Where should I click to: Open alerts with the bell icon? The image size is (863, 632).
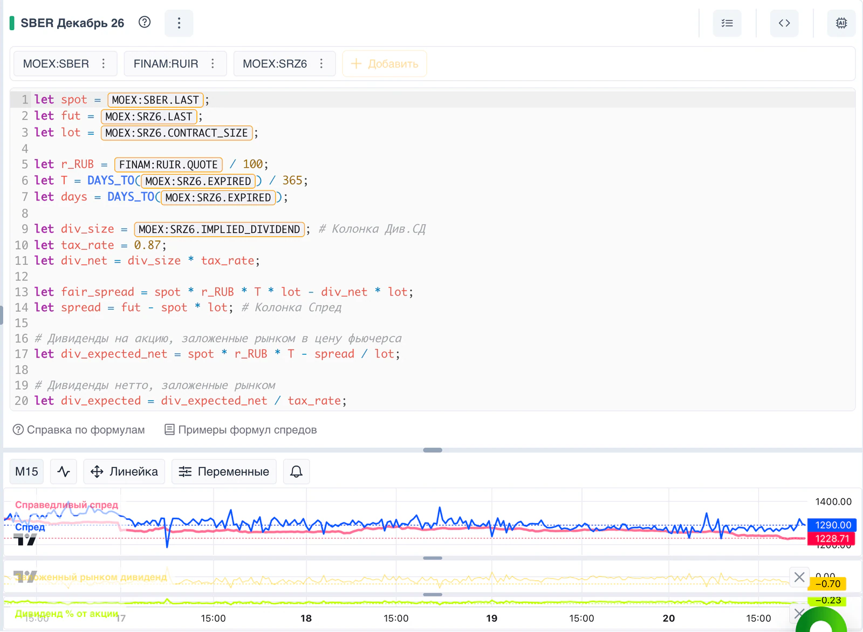click(x=296, y=472)
